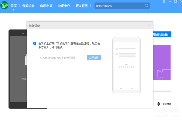182x120 pixels.
Task: Click the 立即连接 button
Action: (94, 58)
